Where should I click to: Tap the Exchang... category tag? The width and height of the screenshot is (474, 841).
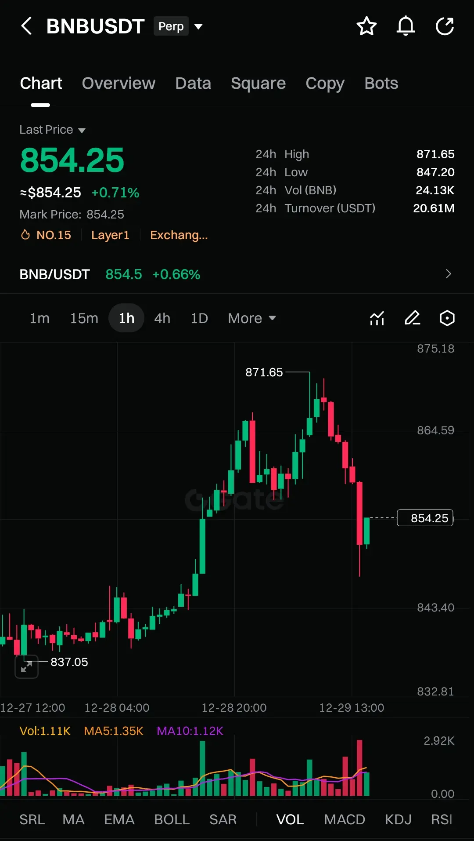point(179,235)
